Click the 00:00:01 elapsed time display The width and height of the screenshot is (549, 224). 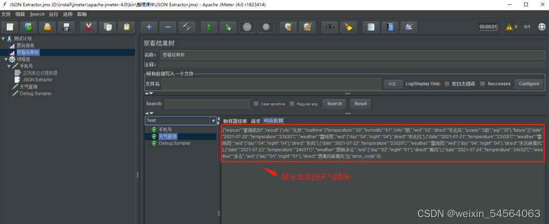point(488,27)
